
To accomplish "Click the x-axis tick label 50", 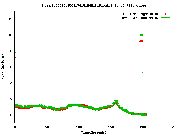I will 47,127.
